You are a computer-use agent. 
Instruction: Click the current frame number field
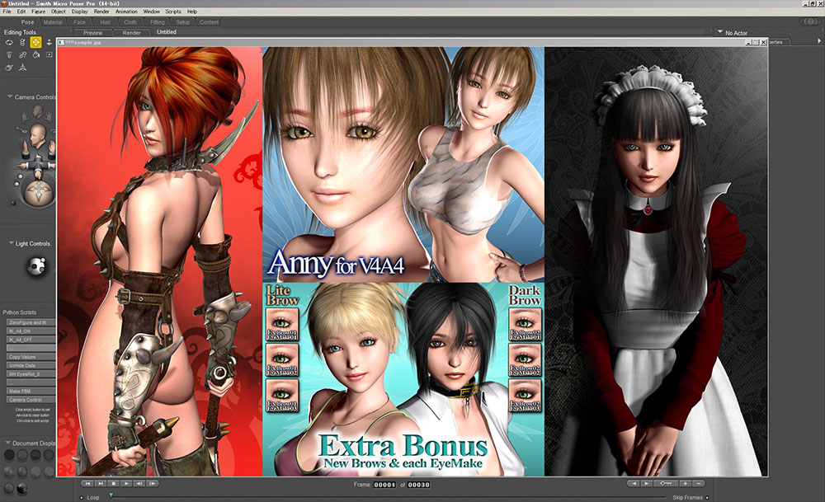pos(384,485)
